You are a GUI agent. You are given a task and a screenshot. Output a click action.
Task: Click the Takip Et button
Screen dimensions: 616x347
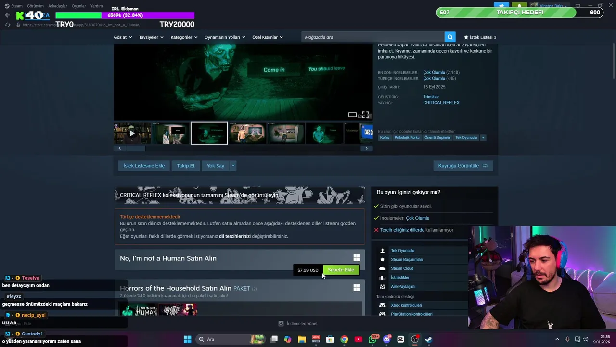(x=186, y=166)
